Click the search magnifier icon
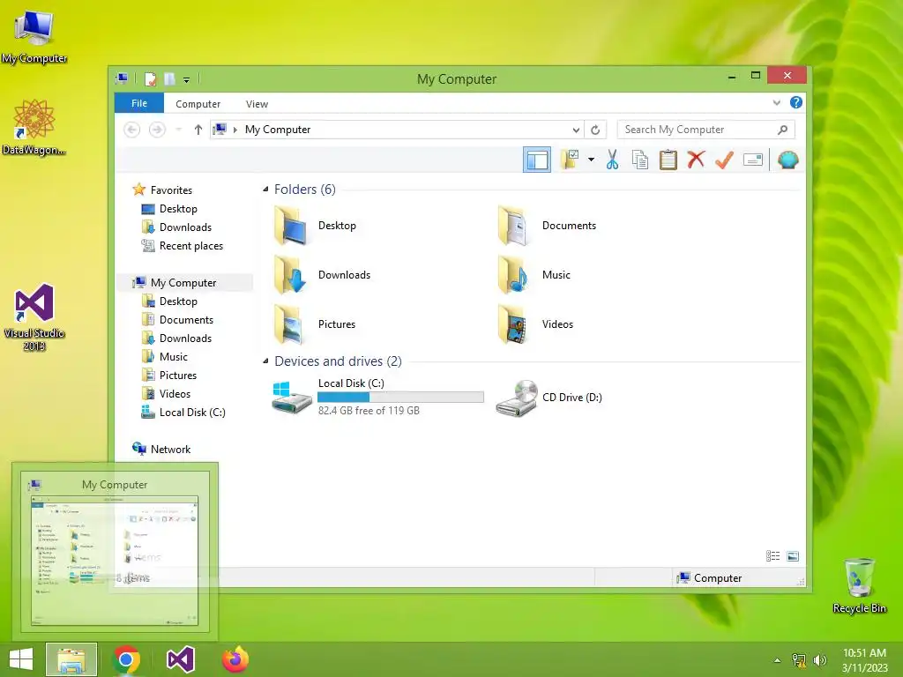This screenshot has height=677, width=903. 782,130
